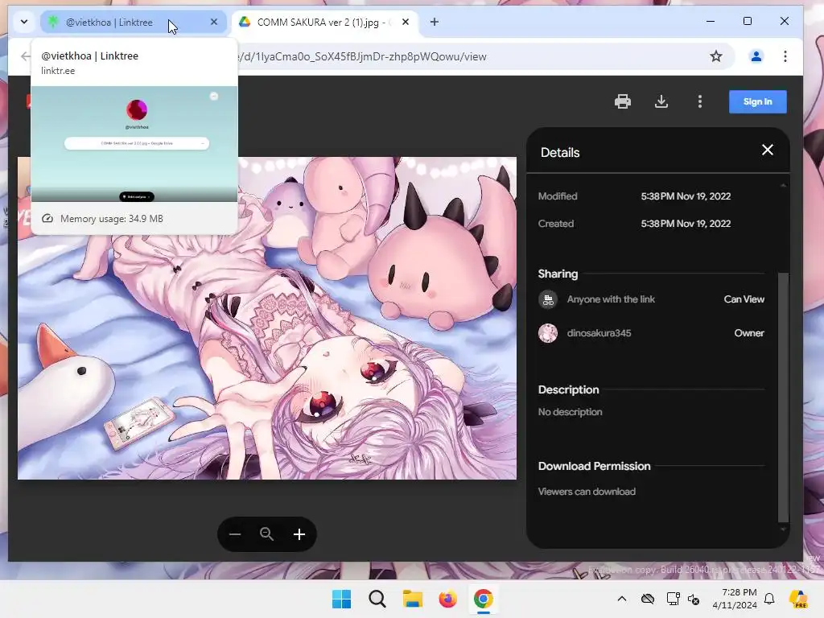Close the @vietkhoa Linktree tab
This screenshot has height=618, width=824.
[214, 22]
